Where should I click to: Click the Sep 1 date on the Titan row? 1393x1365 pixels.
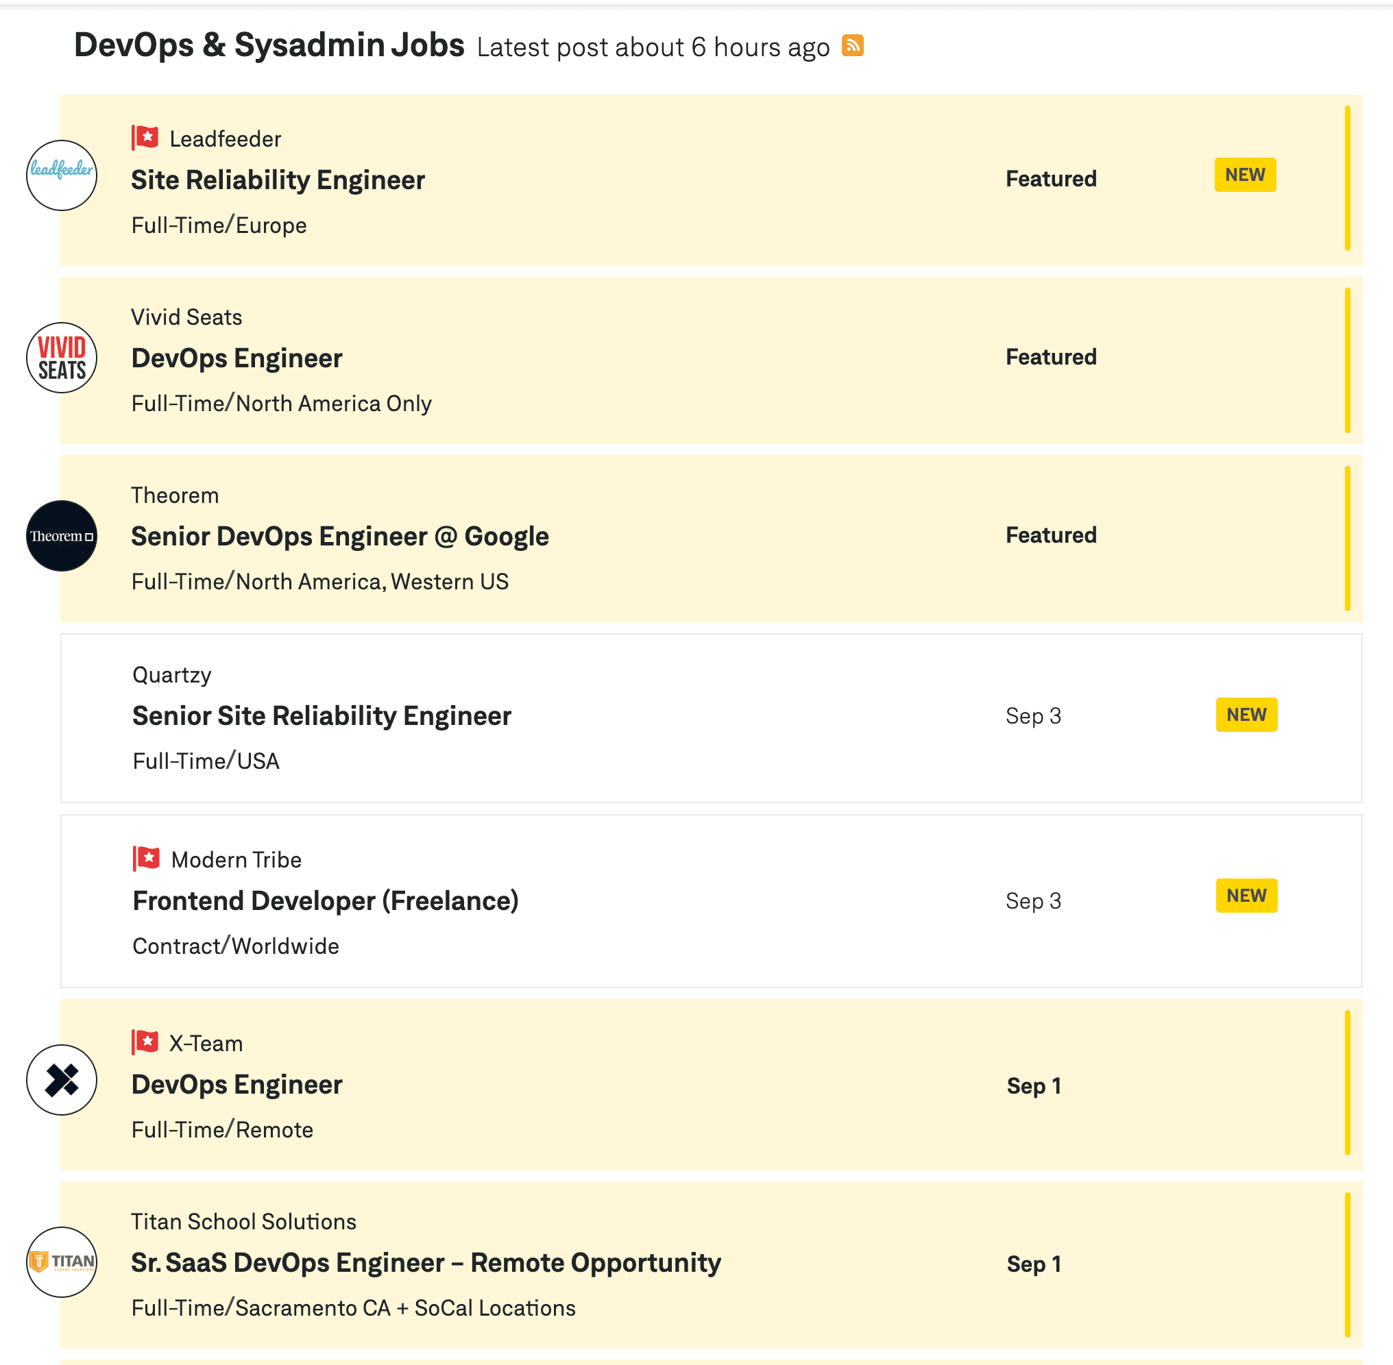[1034, 1264]
